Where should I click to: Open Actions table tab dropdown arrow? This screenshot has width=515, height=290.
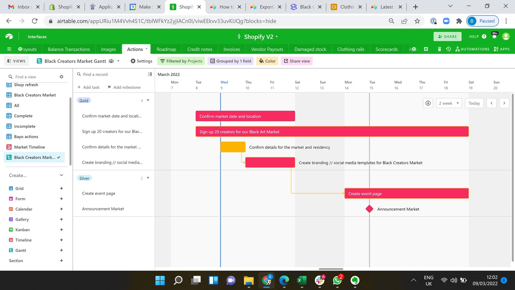click(x=146, y=49)
